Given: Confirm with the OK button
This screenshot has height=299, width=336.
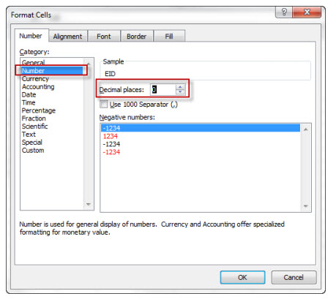Looking at the screenshot, I should [242, 277].
